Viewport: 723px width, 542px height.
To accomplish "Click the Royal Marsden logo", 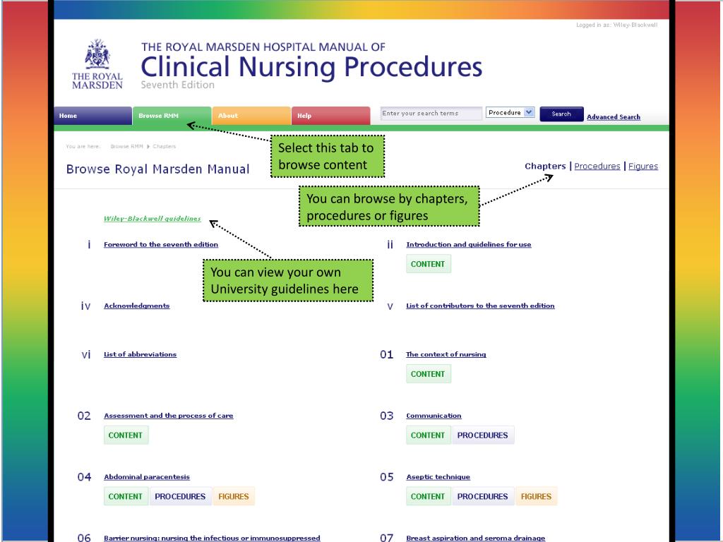I will pos(97,64).
